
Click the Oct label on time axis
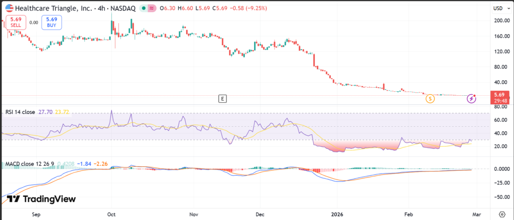pyautogui.click(x=111, y=213)
